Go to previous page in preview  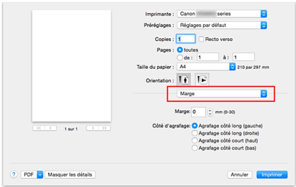click(x=51, y=128)
